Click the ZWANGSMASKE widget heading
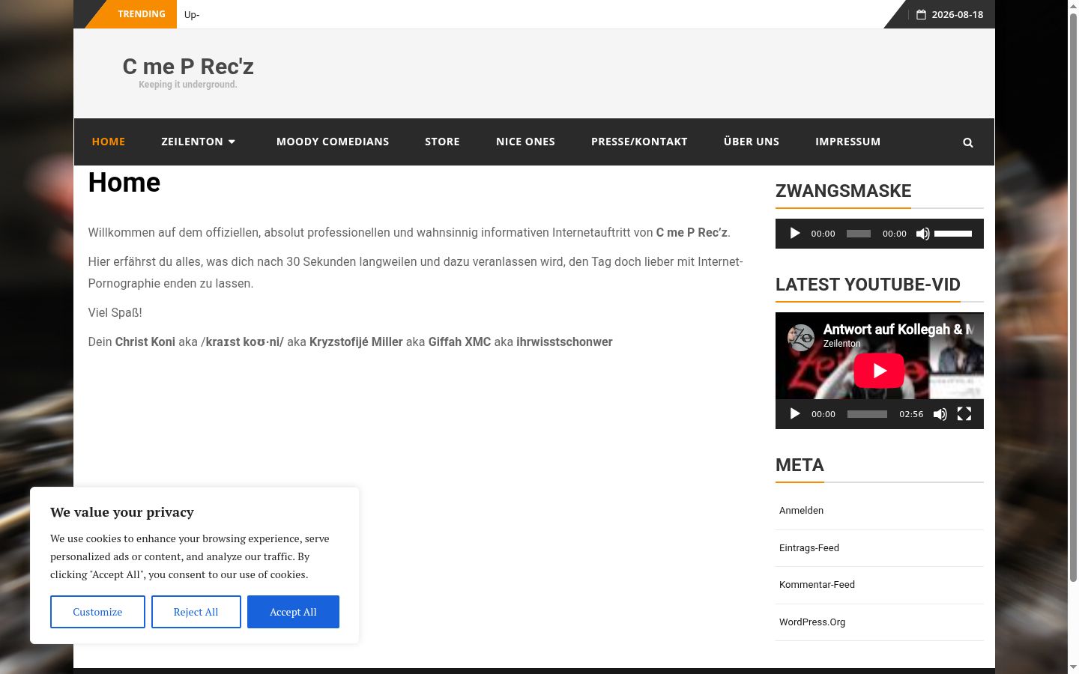The width and height of the screenshot is (1079, 674). (x=843, y=191)
